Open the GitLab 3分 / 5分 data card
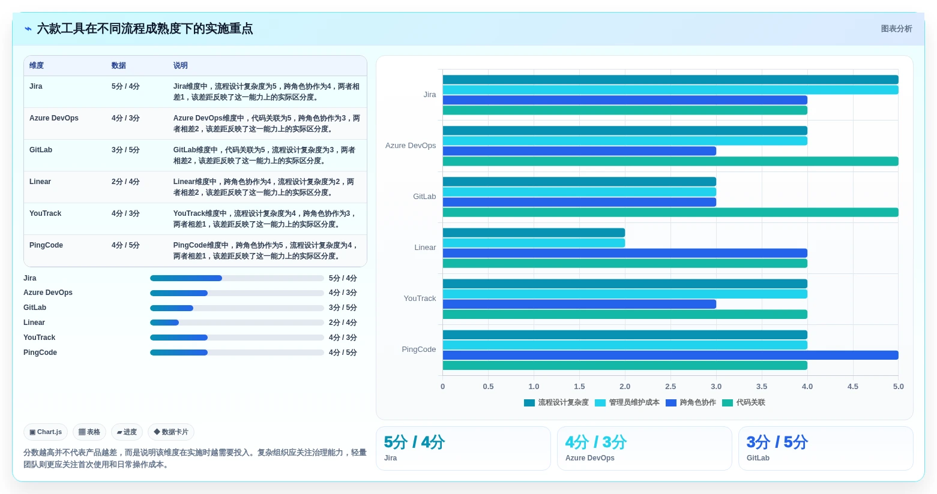The width and height of the screenshot is (937, 494). click(826, 448)
